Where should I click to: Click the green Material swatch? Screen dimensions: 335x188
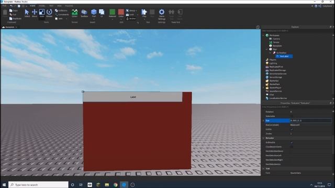[x=113, y=12]
